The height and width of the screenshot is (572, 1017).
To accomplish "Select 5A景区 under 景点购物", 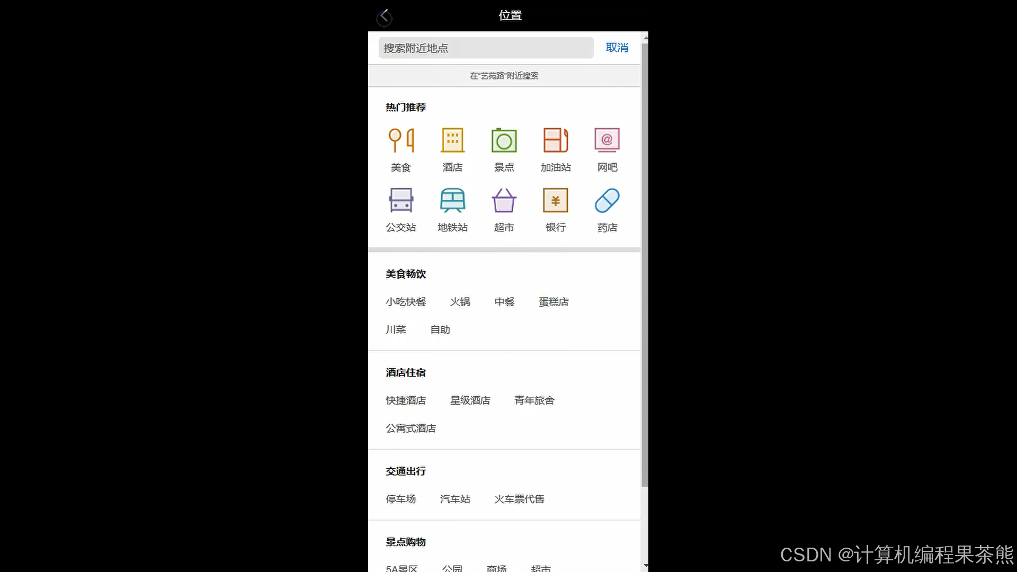I will [x=402, y=568].
